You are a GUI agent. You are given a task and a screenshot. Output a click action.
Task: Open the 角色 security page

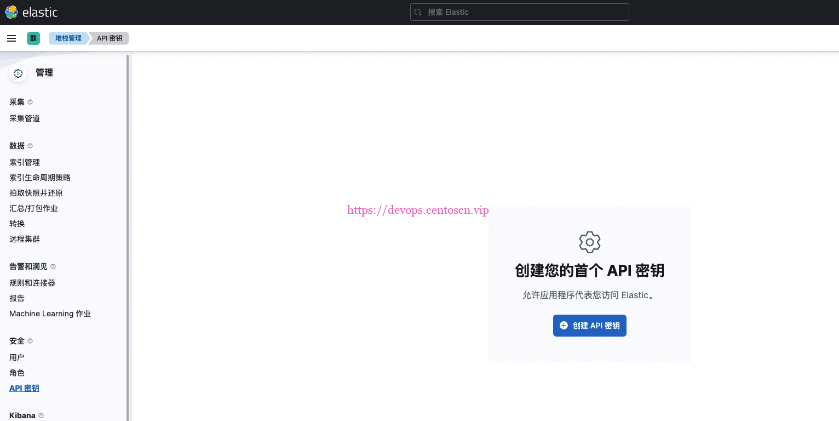tap(16, 373)
